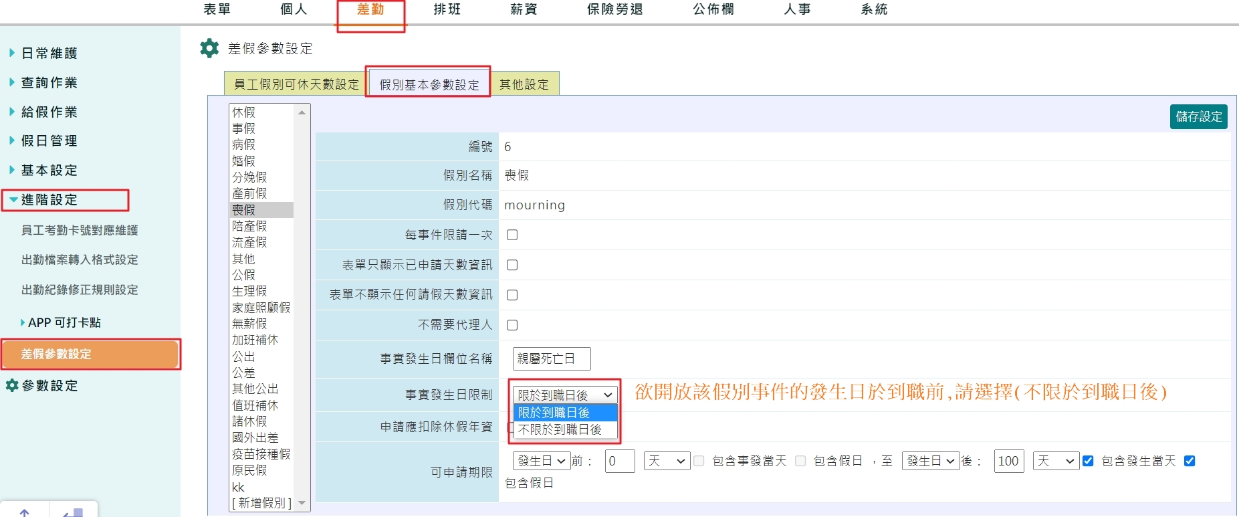Expand 日常維護 in sidebar
Viewport: 1239px width, 517px height.
click(x=49, y=53)
